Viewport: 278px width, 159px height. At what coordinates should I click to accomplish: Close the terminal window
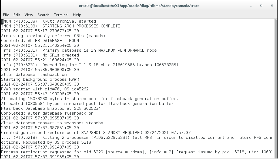click(x=271, y=6)
